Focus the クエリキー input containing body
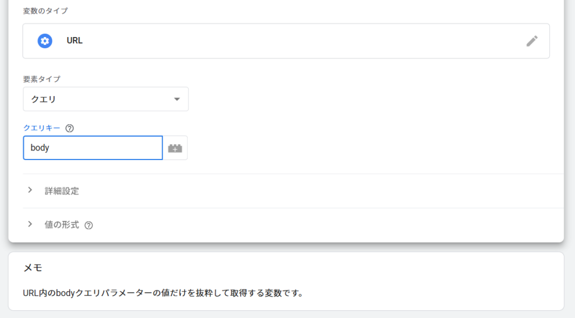The height and width of the screenshot is (318, 575). coord(93,148)
